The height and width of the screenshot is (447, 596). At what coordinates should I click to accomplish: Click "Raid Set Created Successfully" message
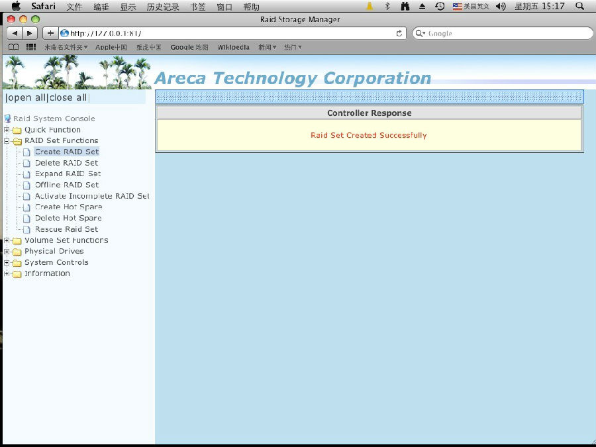point(369,135)
